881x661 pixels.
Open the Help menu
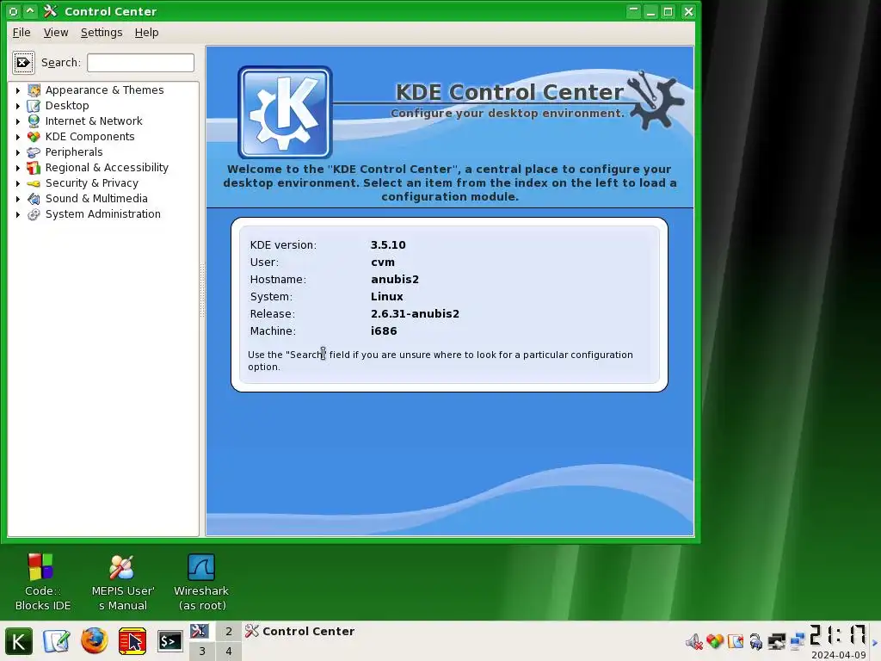point(146,33)
